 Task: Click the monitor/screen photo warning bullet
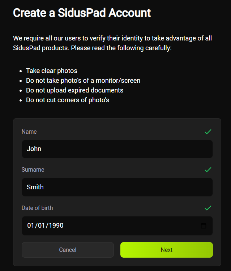83,81
